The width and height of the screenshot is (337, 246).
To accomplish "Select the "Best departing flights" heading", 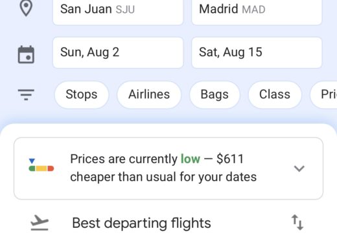I will [141, 223].
